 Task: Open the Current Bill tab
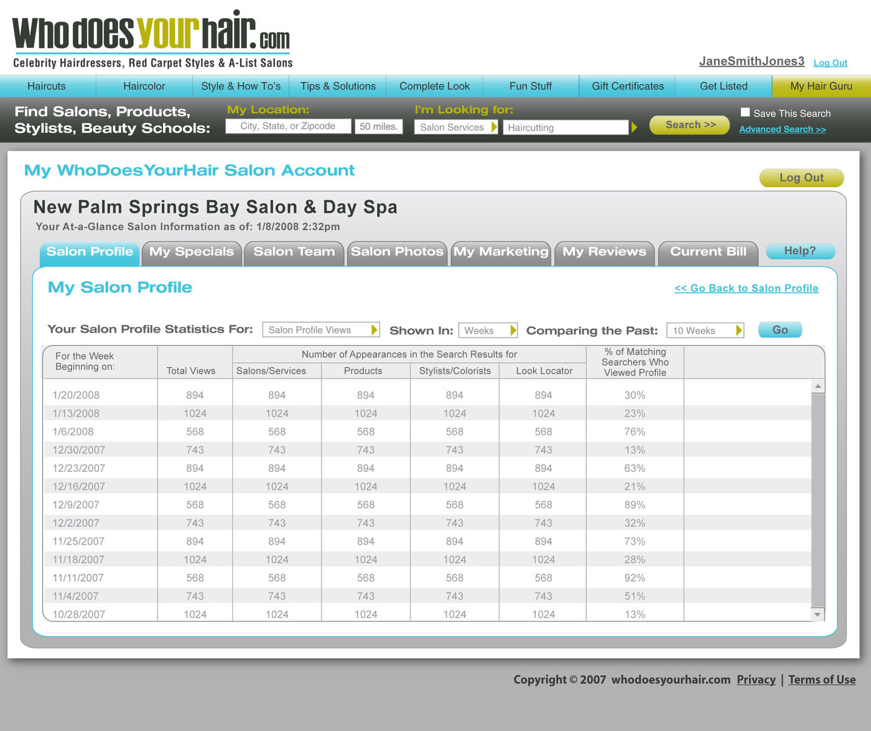point(708,252)
